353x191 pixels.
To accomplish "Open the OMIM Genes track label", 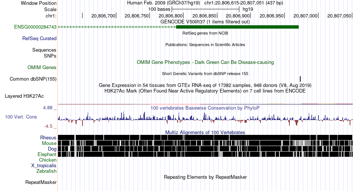I will [x=42, y=68].
